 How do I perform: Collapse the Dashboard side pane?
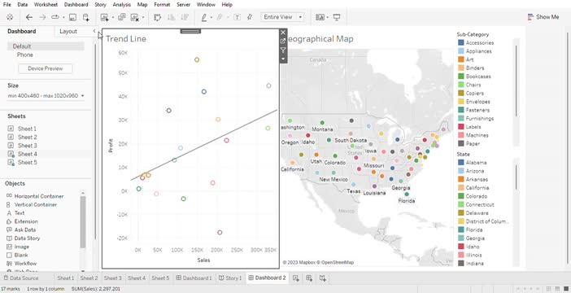tap(94, 31)
